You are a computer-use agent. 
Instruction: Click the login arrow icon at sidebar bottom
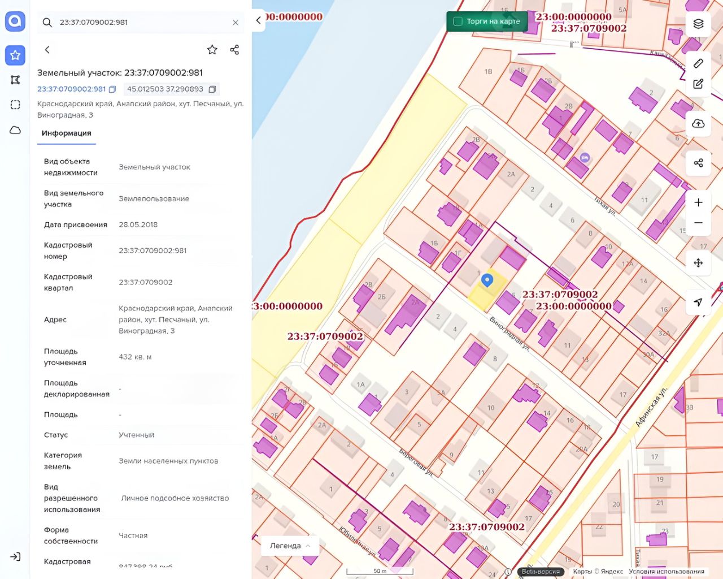(15, 557)
